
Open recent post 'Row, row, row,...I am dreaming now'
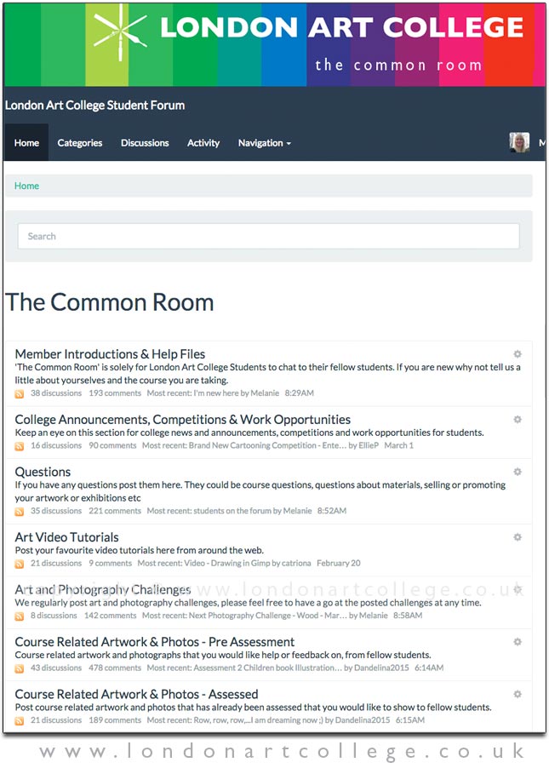point(258,720)
